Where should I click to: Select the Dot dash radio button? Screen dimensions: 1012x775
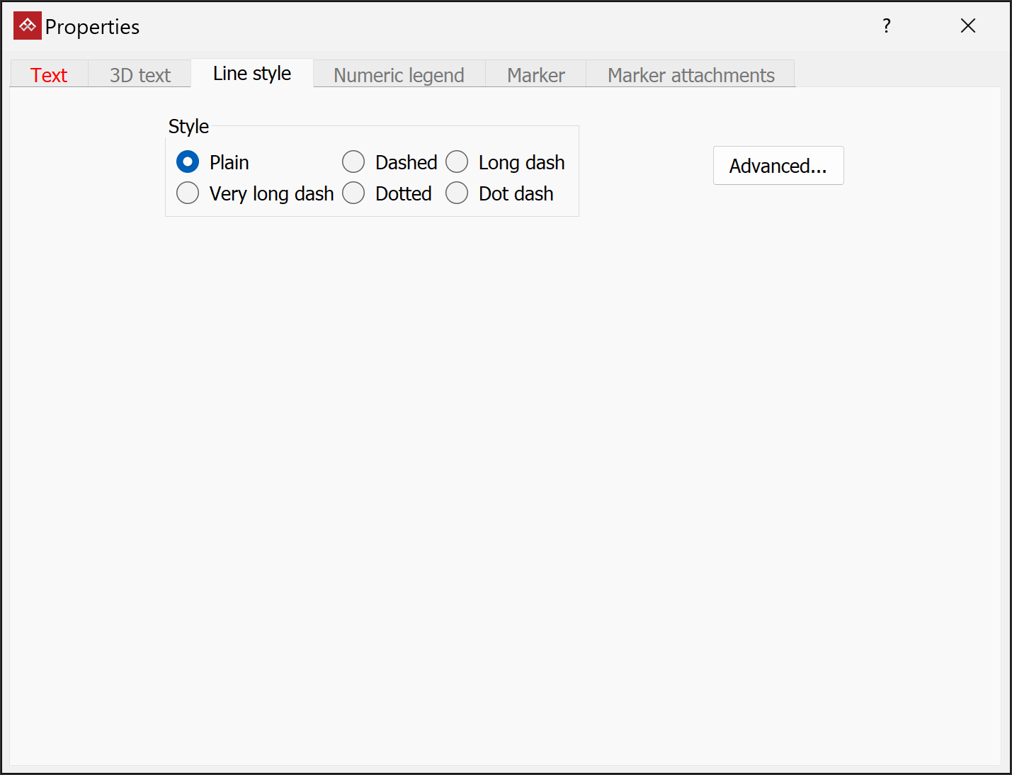457,193
